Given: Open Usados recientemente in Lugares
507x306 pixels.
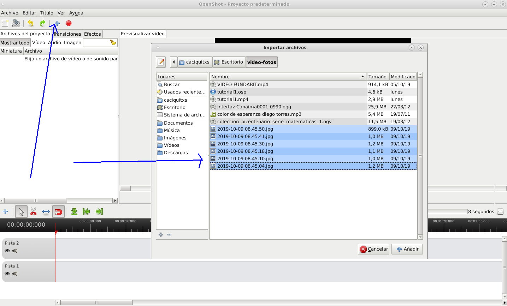Looking at the screenshot, I should coord(182,92).
